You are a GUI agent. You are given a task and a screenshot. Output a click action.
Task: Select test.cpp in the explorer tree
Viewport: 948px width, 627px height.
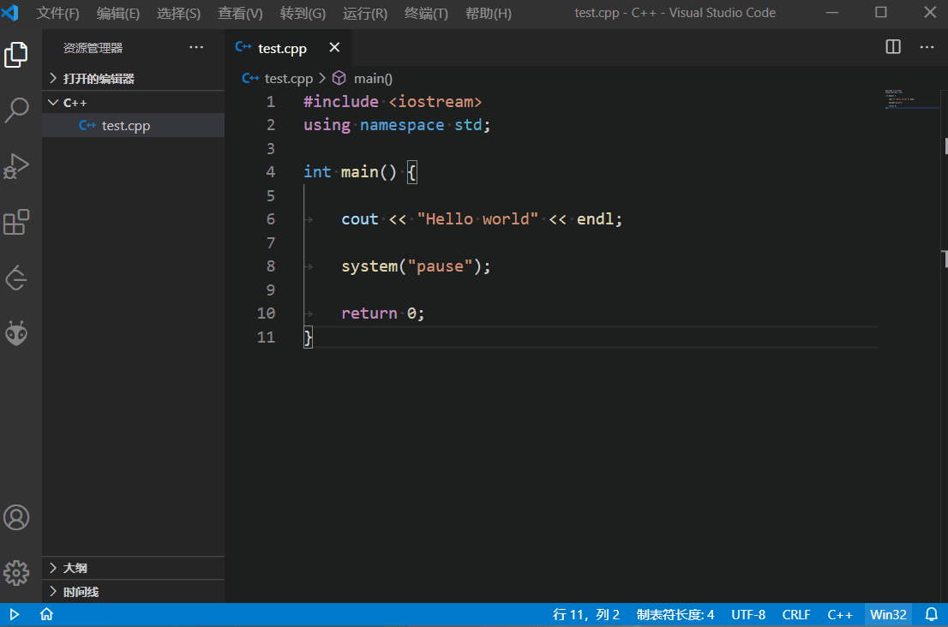coord(133,125)
